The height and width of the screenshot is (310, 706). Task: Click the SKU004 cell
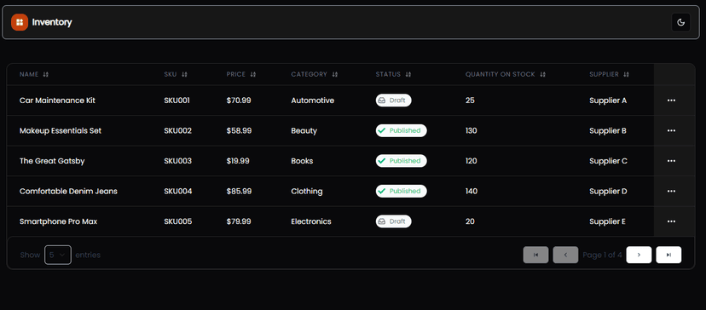coord(178,192)
